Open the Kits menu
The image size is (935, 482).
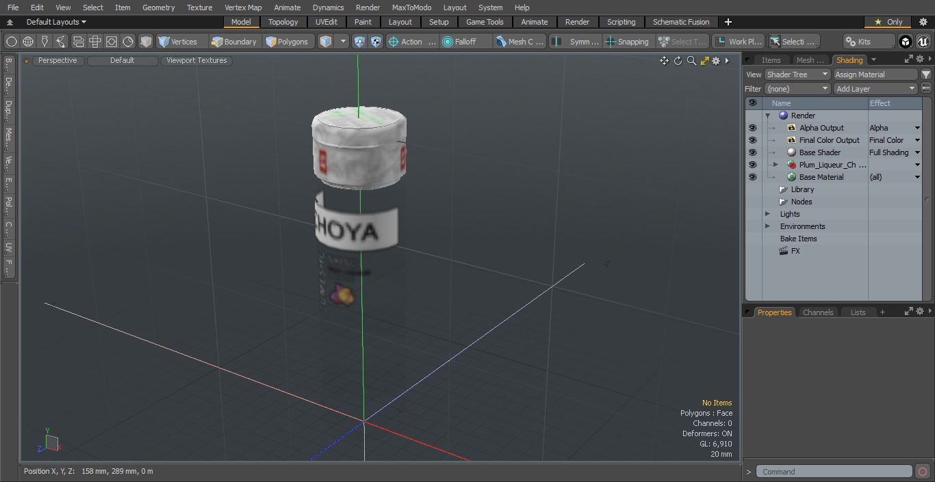[869, 42]
